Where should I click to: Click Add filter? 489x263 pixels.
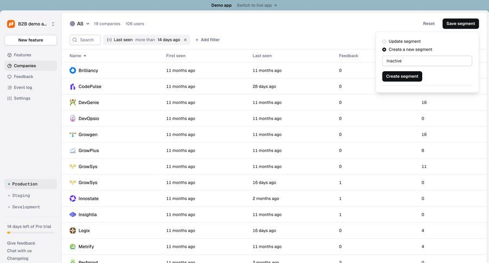(x=208, y=40)
